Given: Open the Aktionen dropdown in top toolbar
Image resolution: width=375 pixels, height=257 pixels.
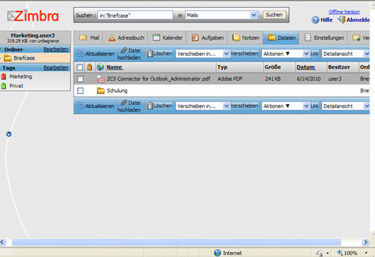Looking at the screenshot, I should 286,54.
